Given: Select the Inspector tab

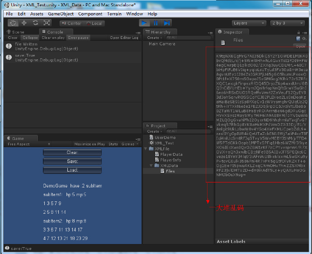Looking at the screenshot, I should click(x=232, y=32).
